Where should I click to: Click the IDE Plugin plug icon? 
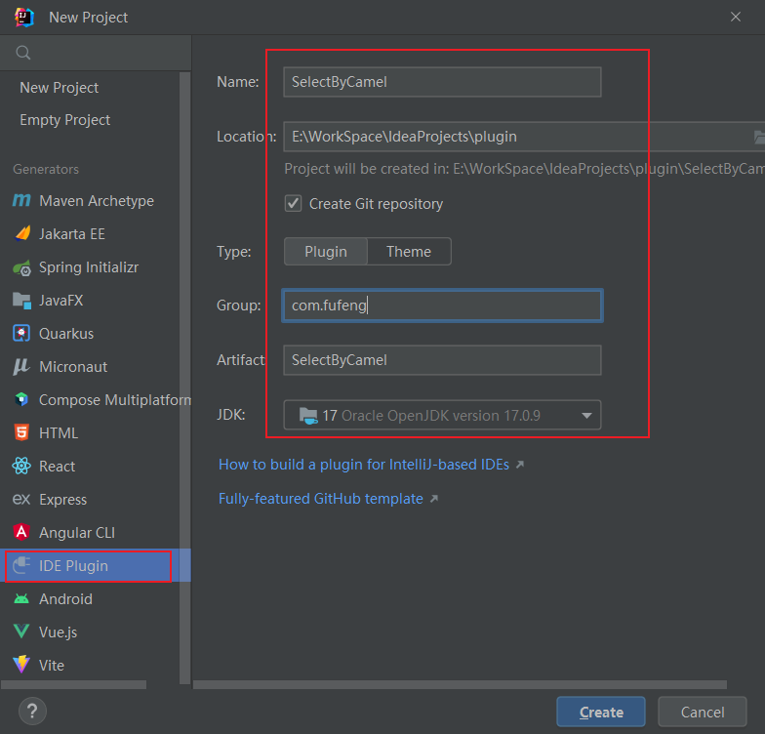(21, 565)
